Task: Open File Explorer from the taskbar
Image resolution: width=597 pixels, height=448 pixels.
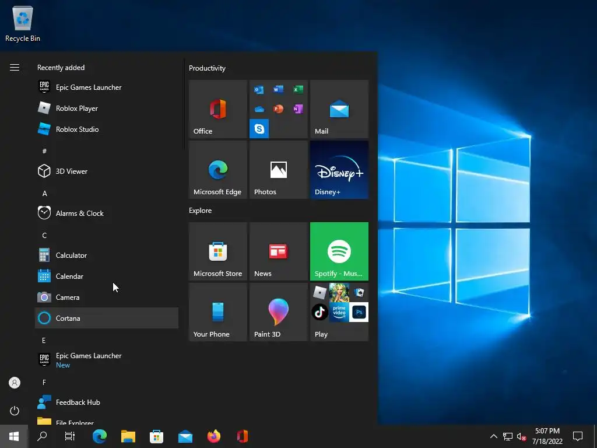Action: pos(128,436)
